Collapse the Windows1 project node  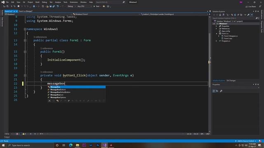coord(214,24)
